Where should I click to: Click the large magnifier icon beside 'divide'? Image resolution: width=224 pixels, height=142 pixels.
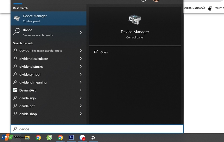(x=17, y=31)
